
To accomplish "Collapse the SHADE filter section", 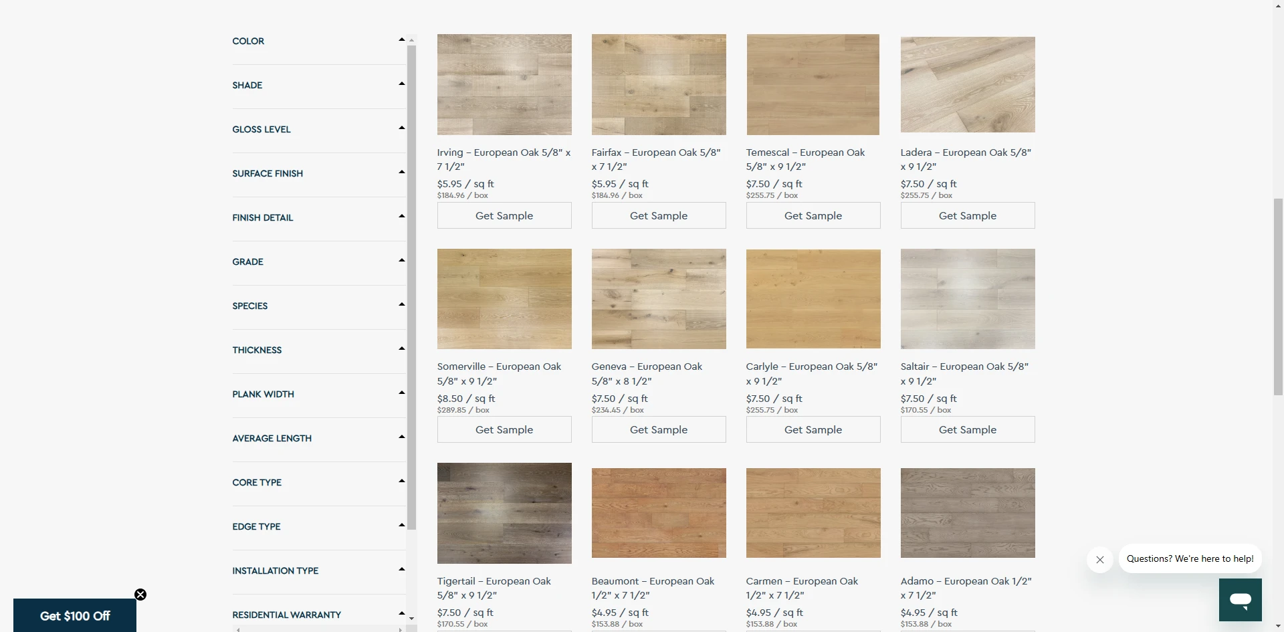I will click(x=401, y=83).
